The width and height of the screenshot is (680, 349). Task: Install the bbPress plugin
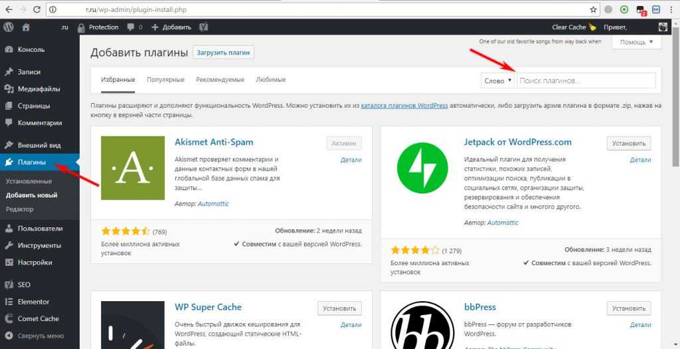tap(629, 308)
